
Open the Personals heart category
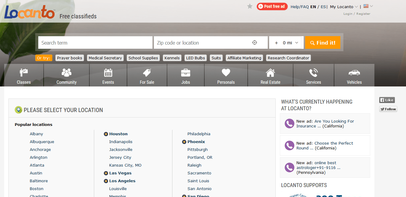coord(226,75)
